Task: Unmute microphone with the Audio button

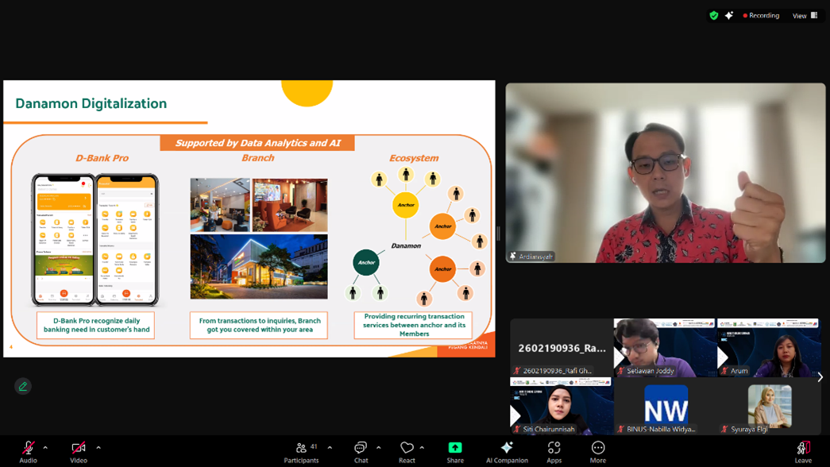Action: 28,452
